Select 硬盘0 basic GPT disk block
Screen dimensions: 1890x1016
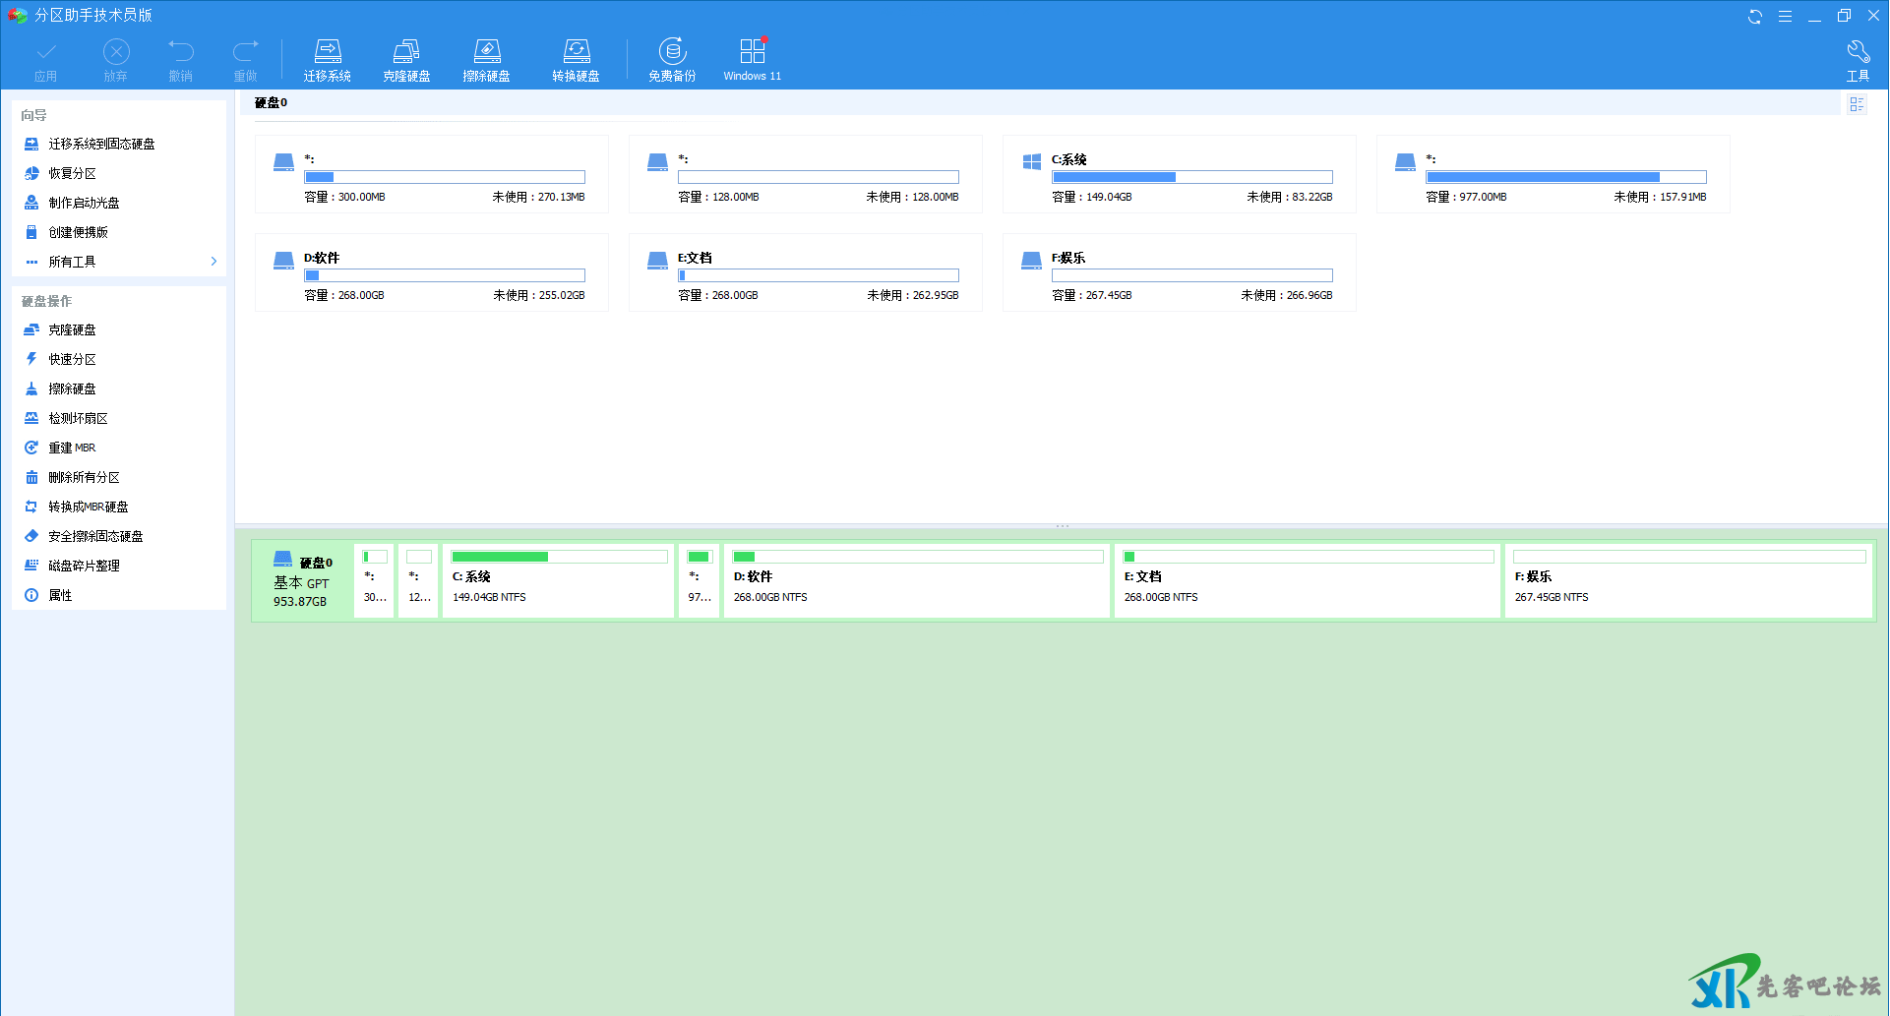[x=302, y=581]
